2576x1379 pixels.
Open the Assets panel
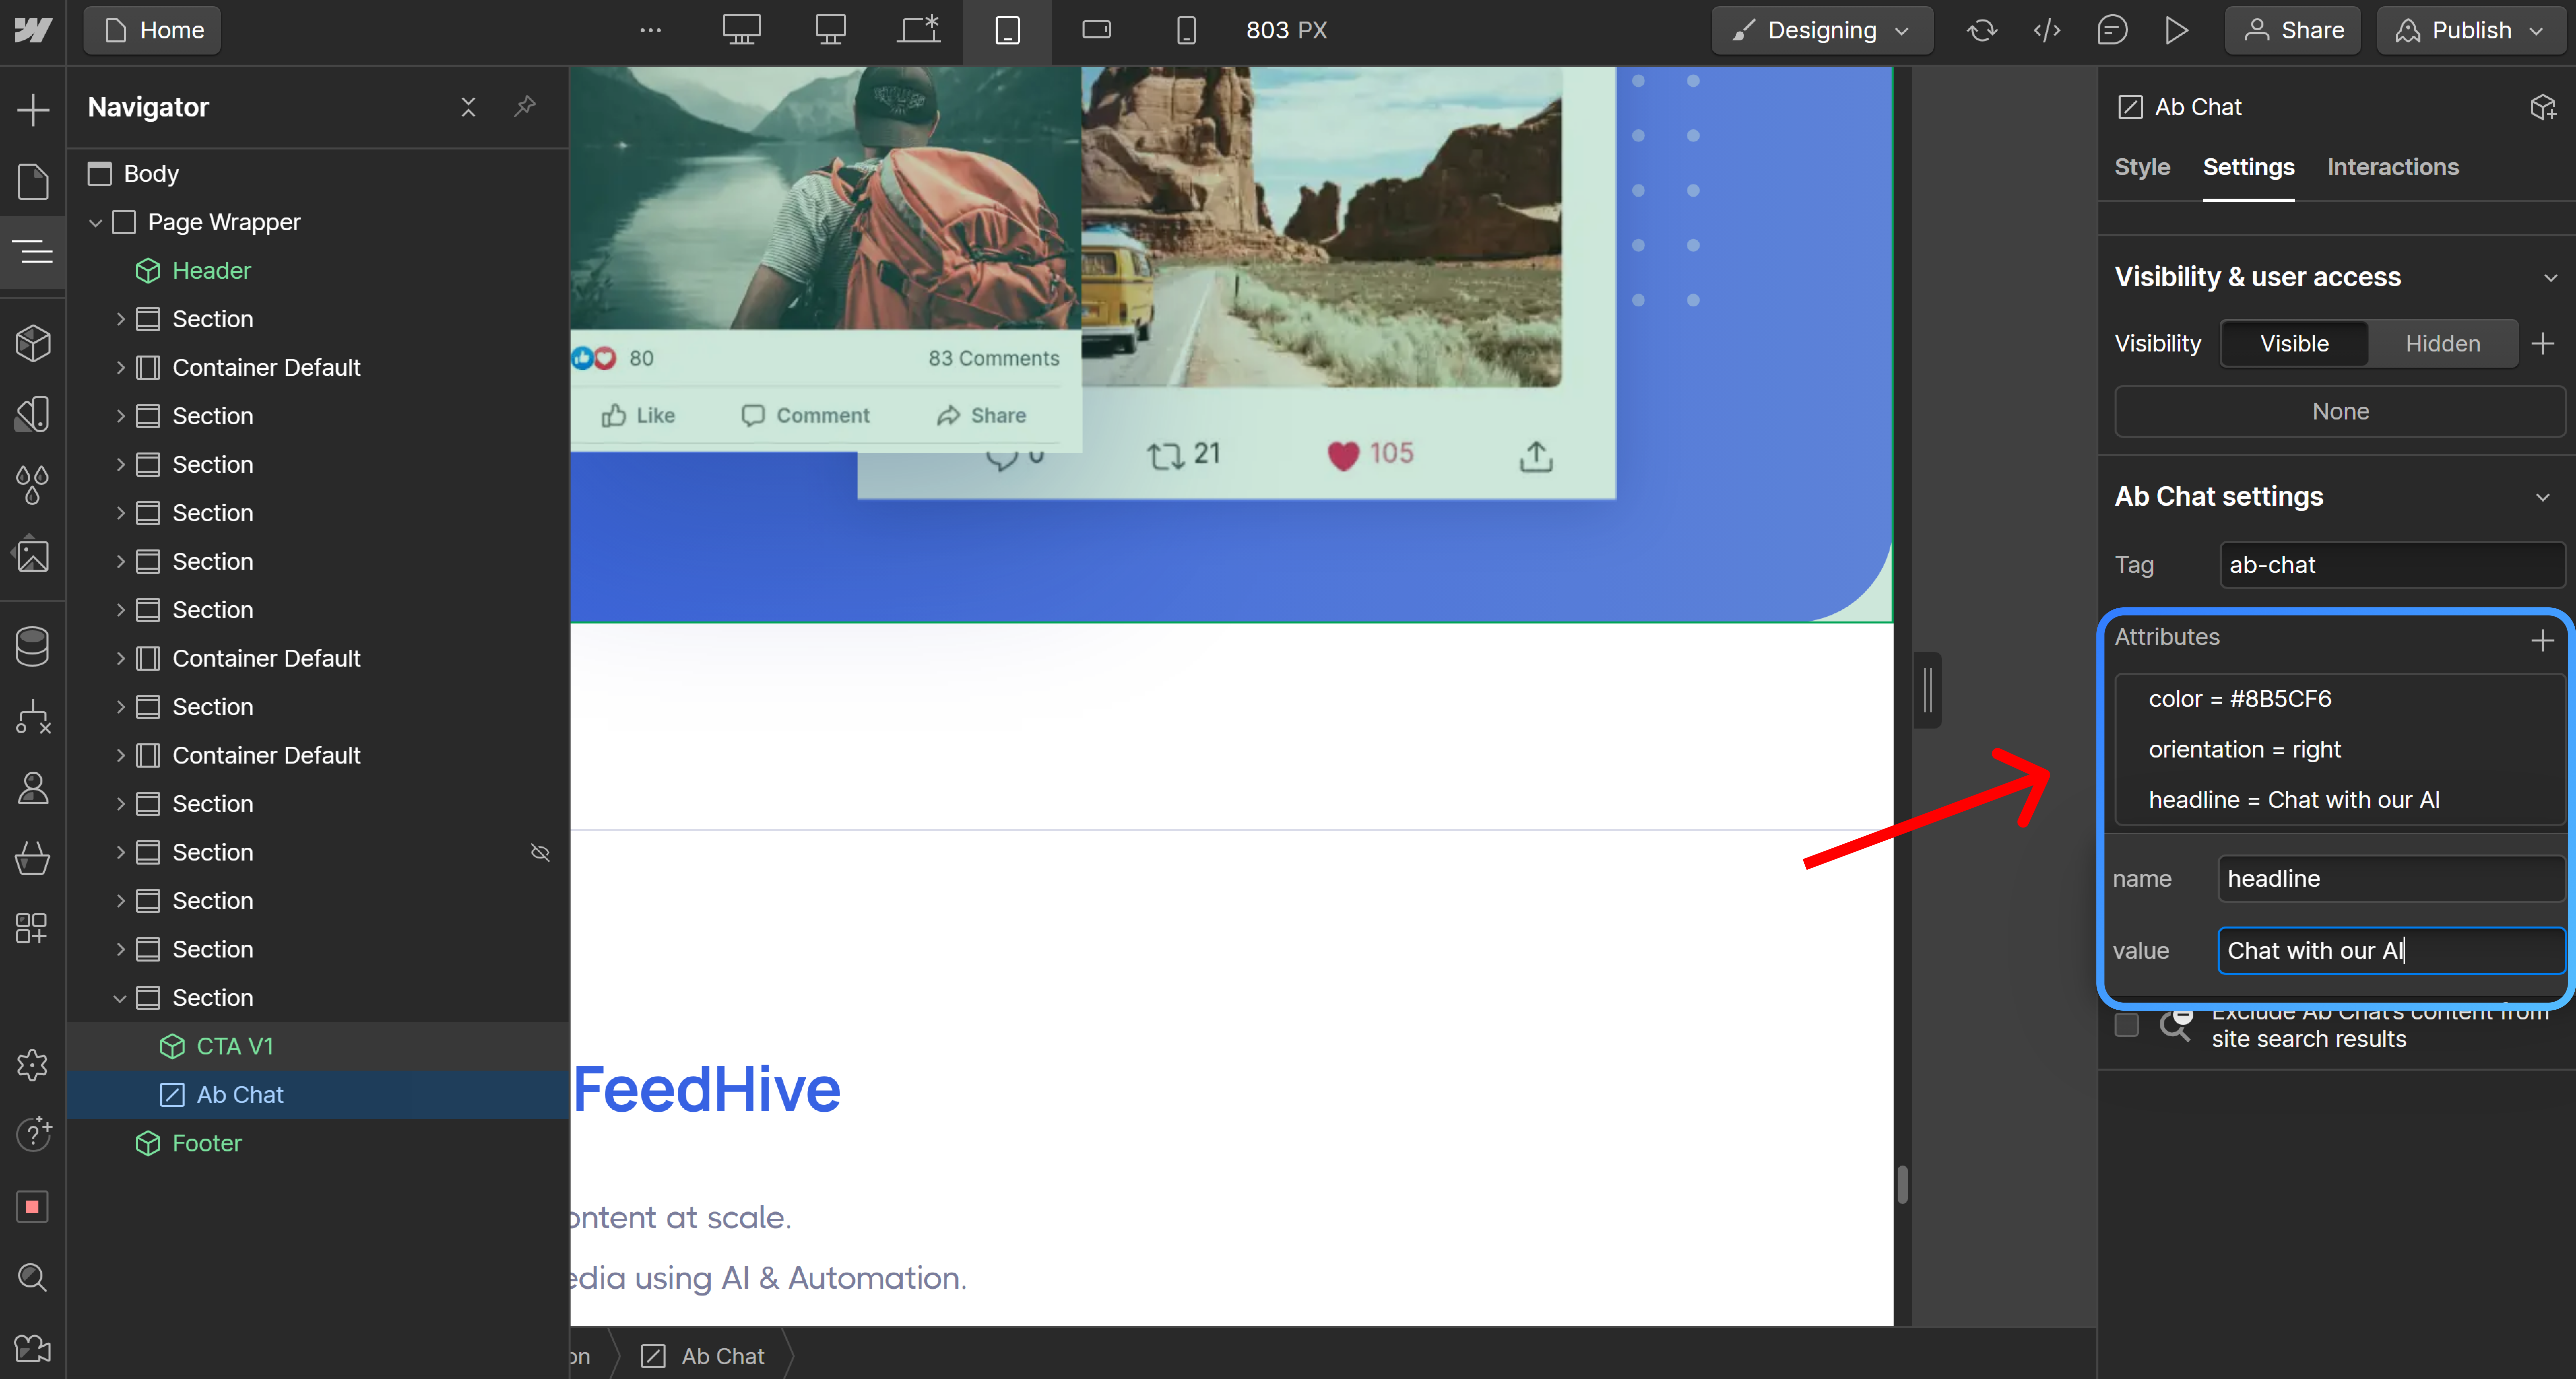tap(33, 557)
